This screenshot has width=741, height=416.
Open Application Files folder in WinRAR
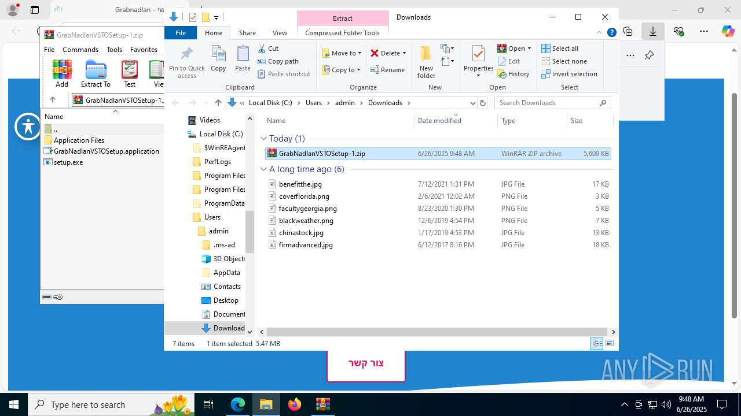[x=79, y=140]
